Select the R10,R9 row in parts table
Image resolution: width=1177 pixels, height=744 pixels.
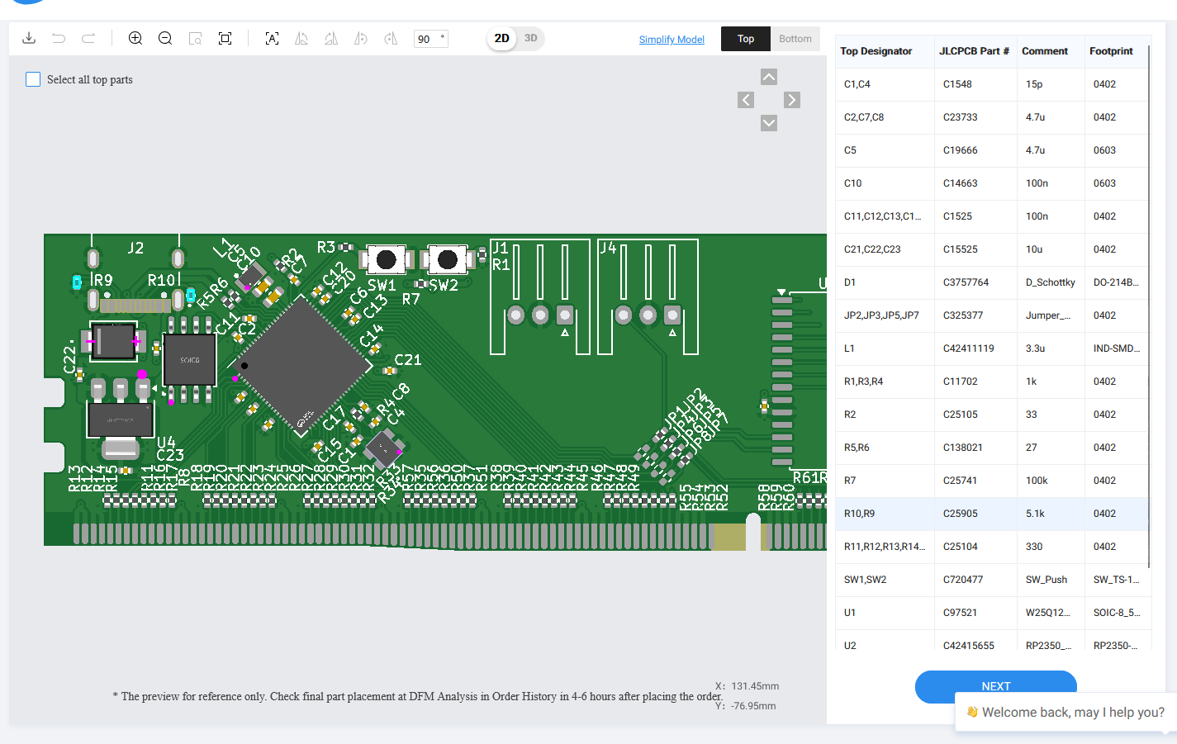(x=991, y=514)
